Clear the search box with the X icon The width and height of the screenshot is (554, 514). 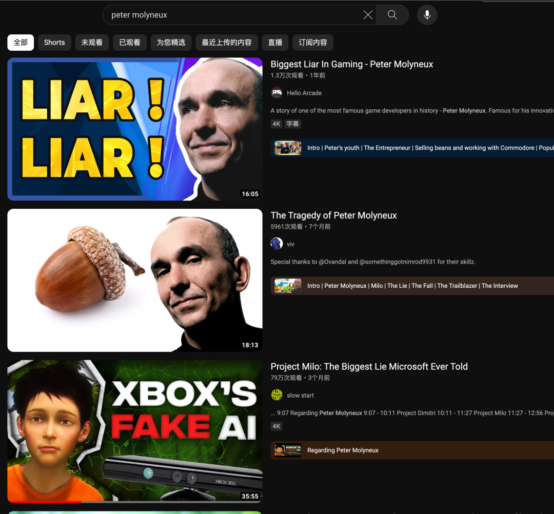368,15
